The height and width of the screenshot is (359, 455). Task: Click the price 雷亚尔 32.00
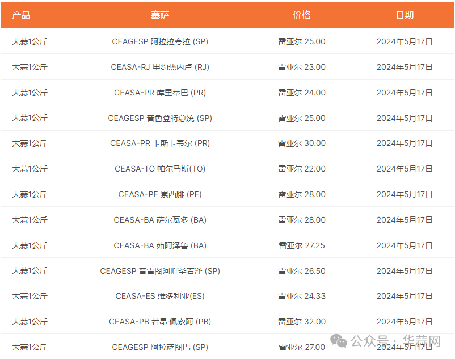302,322
